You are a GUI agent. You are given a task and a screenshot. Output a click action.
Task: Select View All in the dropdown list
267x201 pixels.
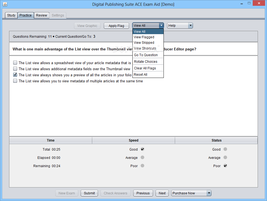148,31
